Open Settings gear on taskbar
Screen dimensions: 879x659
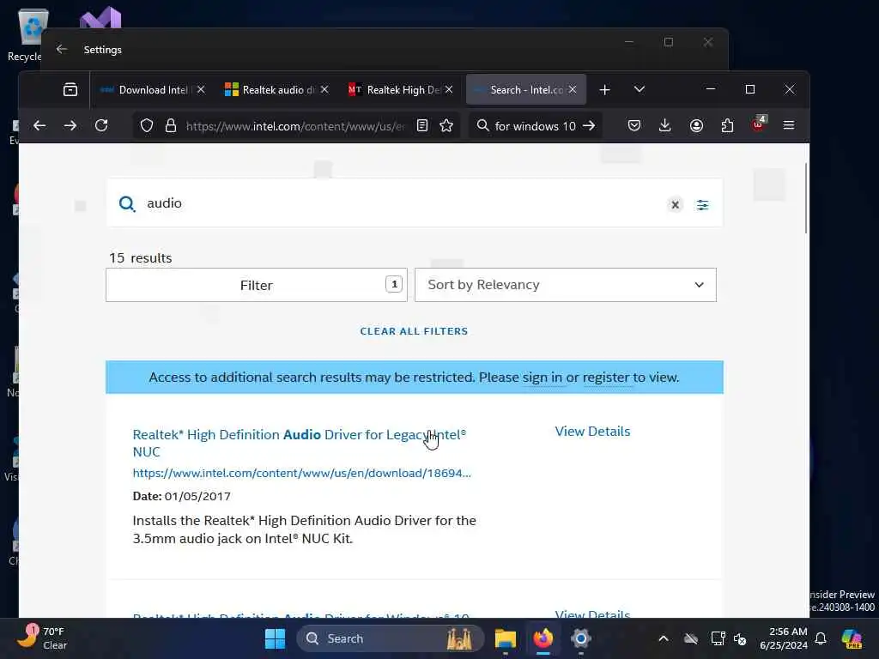tap(581, 638)
